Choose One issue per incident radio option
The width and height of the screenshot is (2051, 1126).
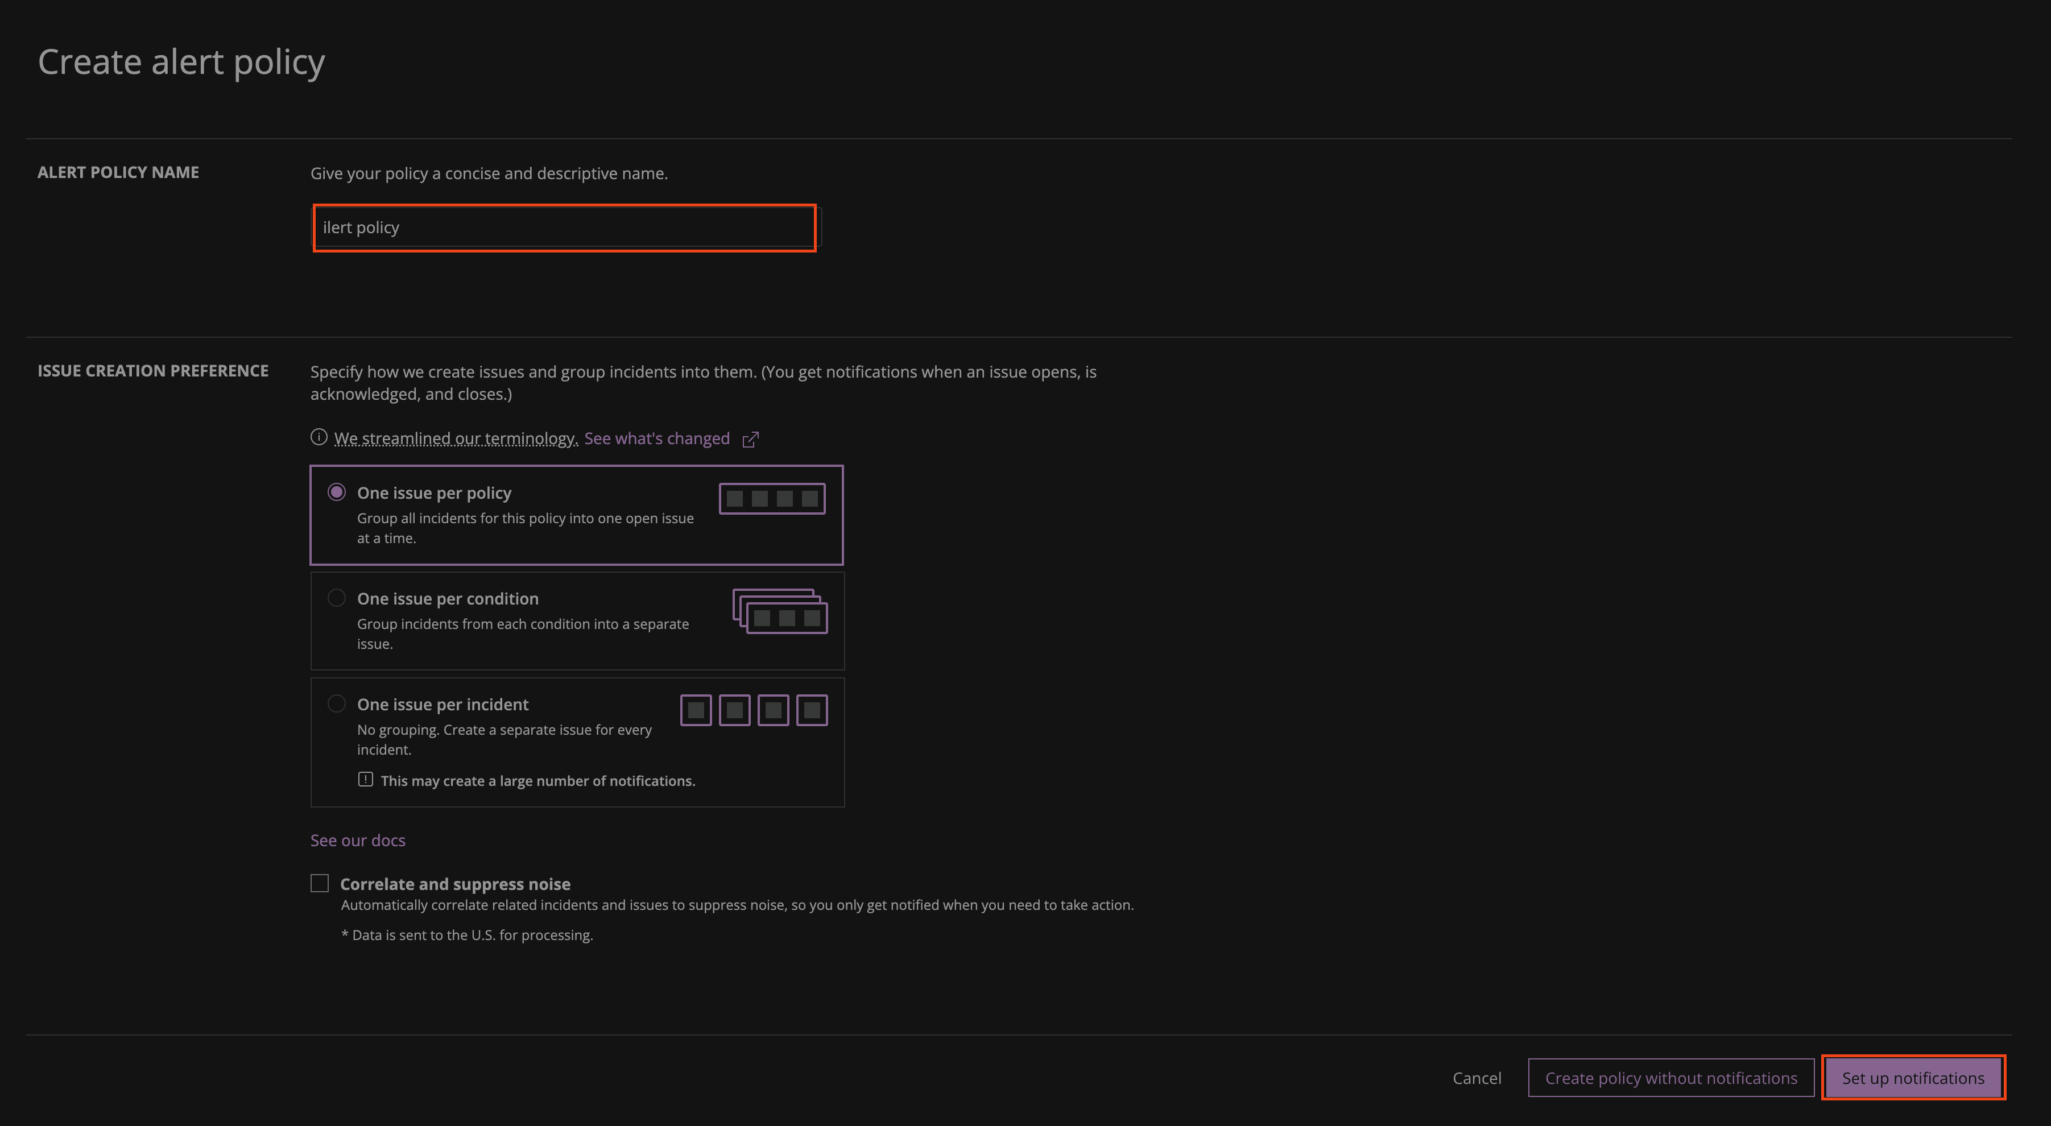[x=337, y=704]
